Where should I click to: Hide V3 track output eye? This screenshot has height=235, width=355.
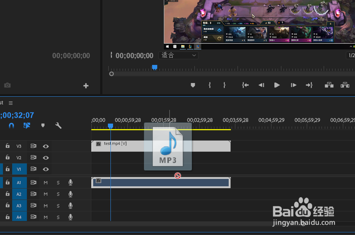[46, 146]
